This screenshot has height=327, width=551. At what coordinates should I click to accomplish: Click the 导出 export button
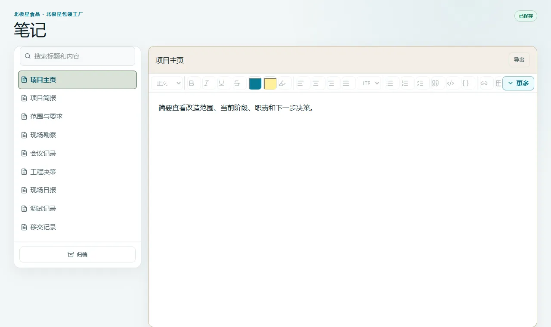tap(519, 60)
